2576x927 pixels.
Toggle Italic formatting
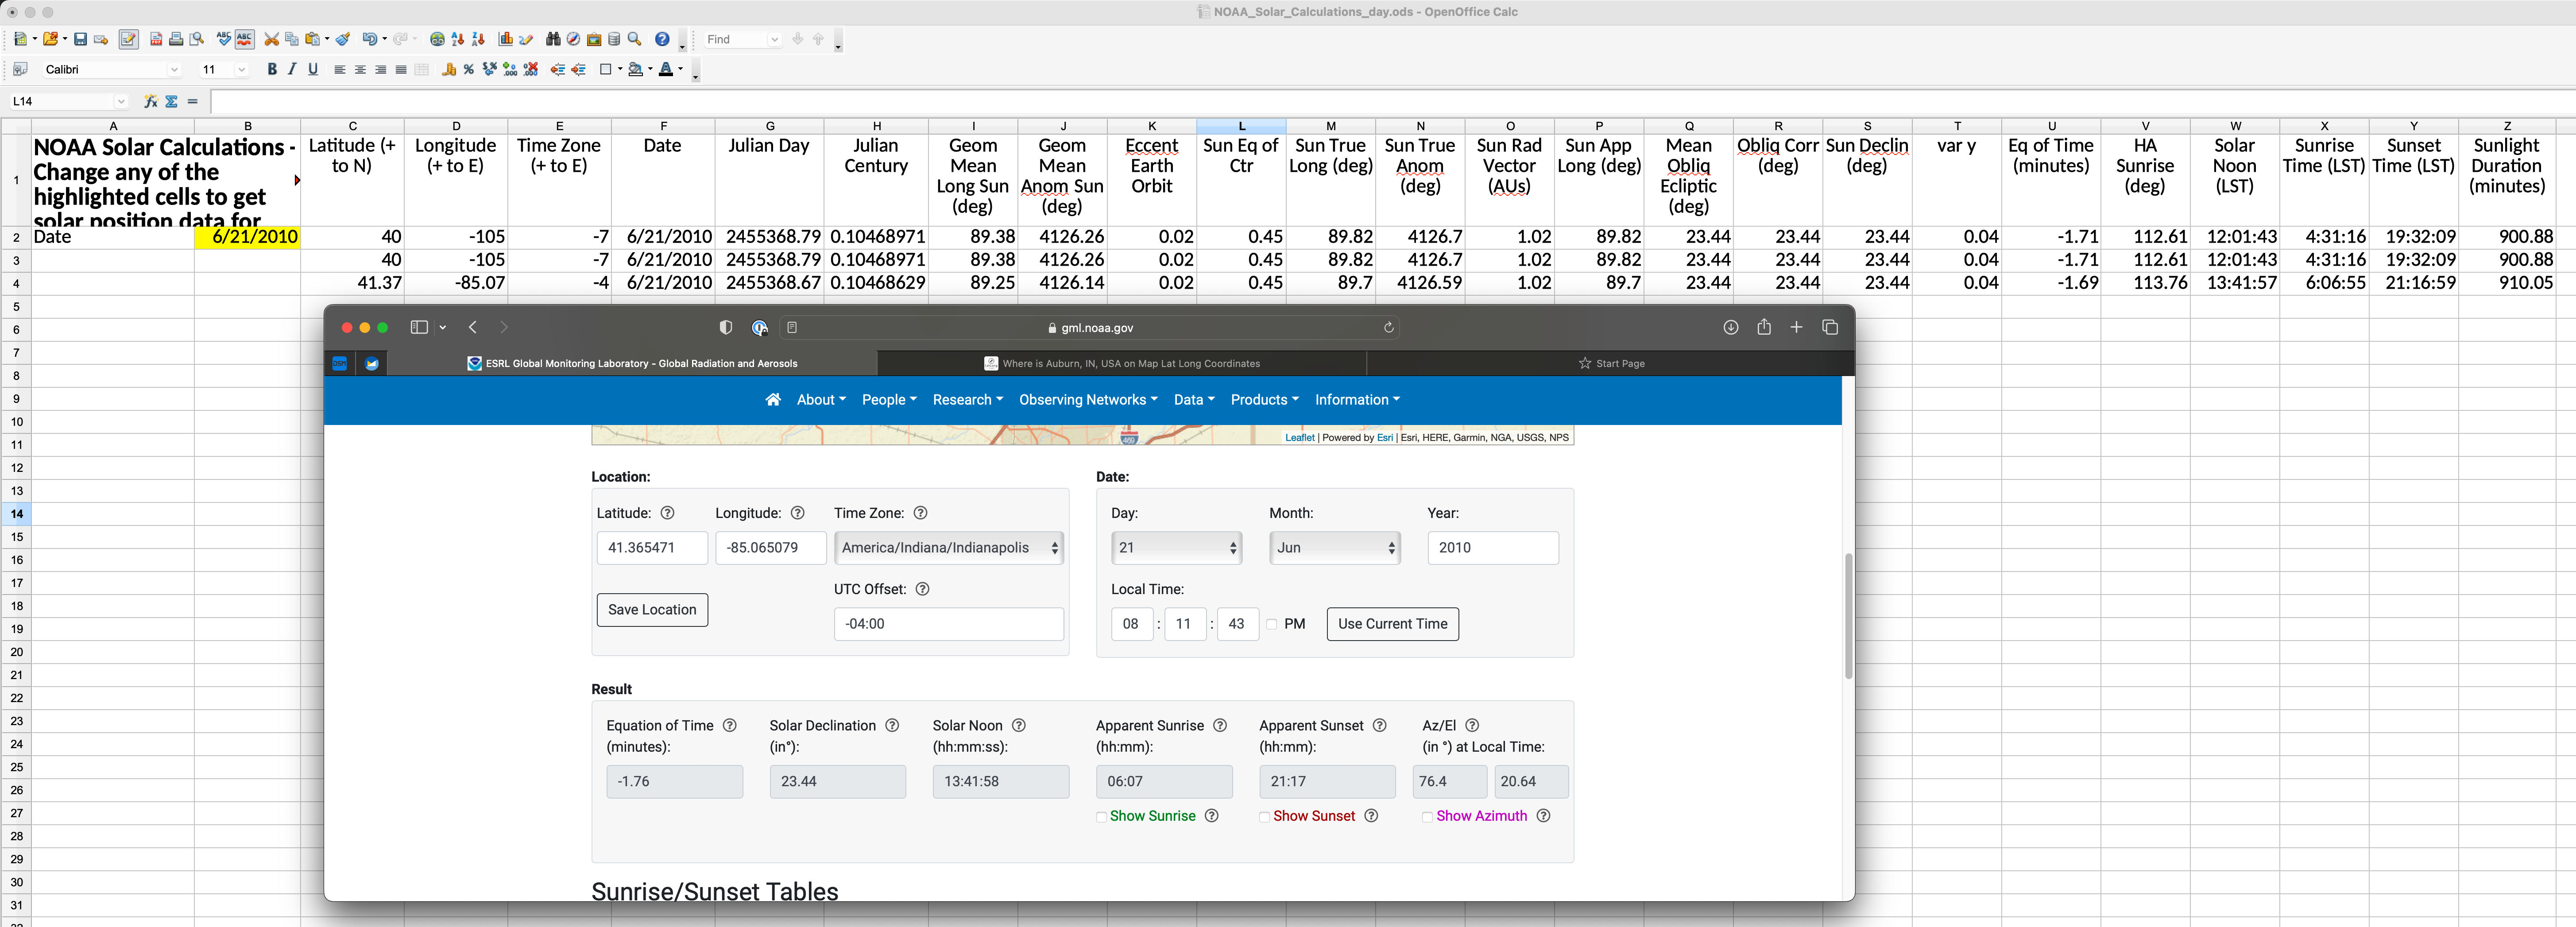(x=292, y=69)
